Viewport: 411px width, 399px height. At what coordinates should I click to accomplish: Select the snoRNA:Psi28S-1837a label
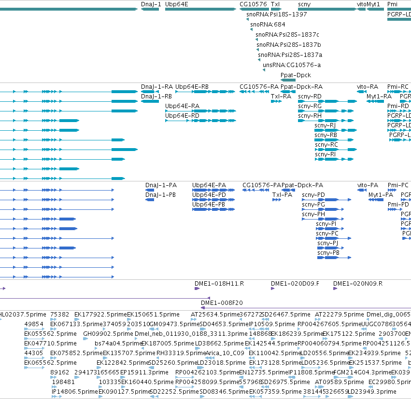290,55
